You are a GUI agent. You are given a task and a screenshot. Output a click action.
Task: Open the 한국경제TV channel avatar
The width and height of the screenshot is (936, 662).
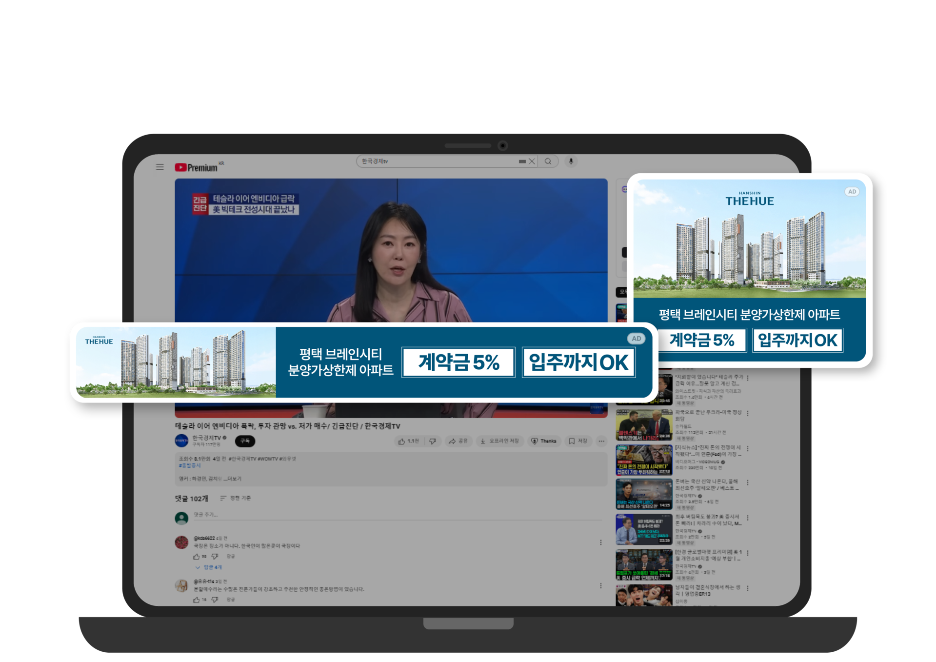pyautogui.click(x=181, y=441)
